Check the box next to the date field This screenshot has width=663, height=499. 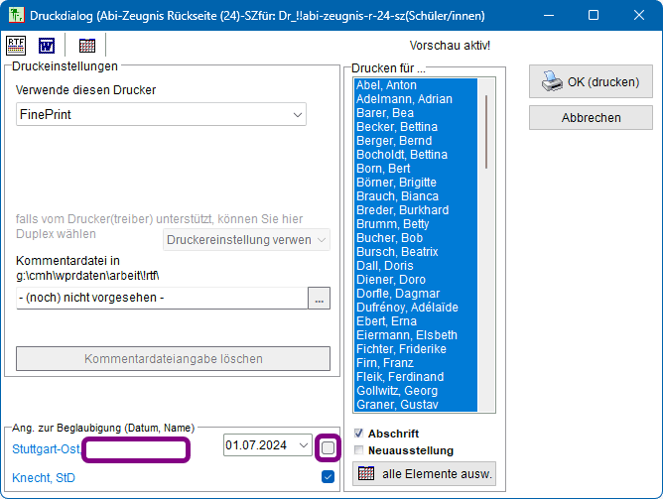328,448
